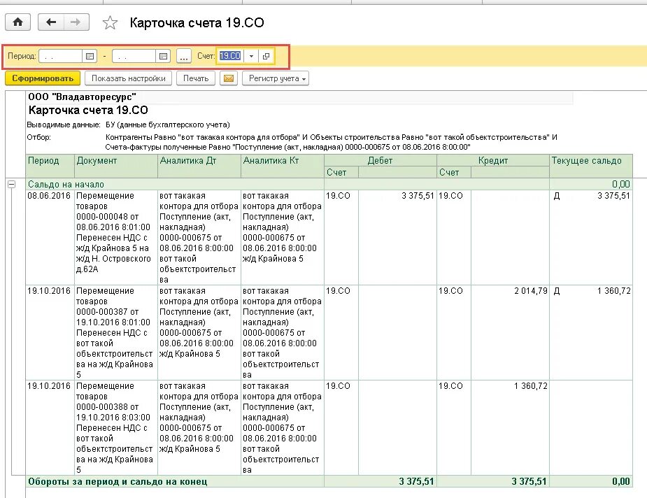Open calendar for period start date
The width and height of the screenshot is (647, 498).
click(x=90, y=56)
